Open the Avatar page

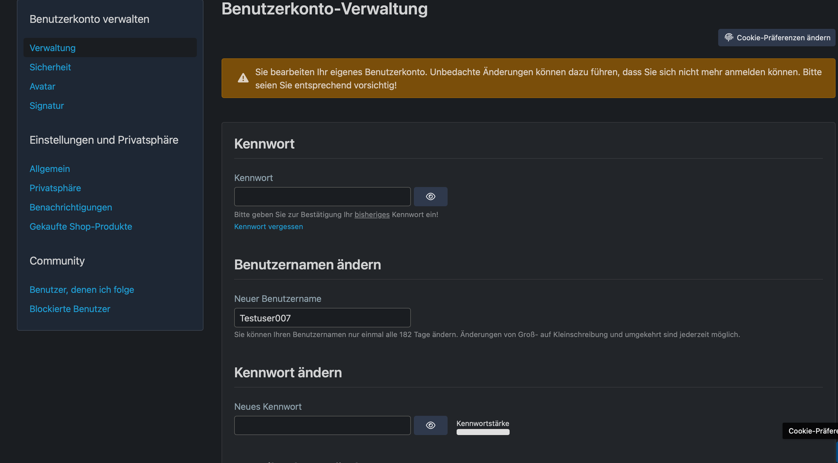(x=42, y=86)
